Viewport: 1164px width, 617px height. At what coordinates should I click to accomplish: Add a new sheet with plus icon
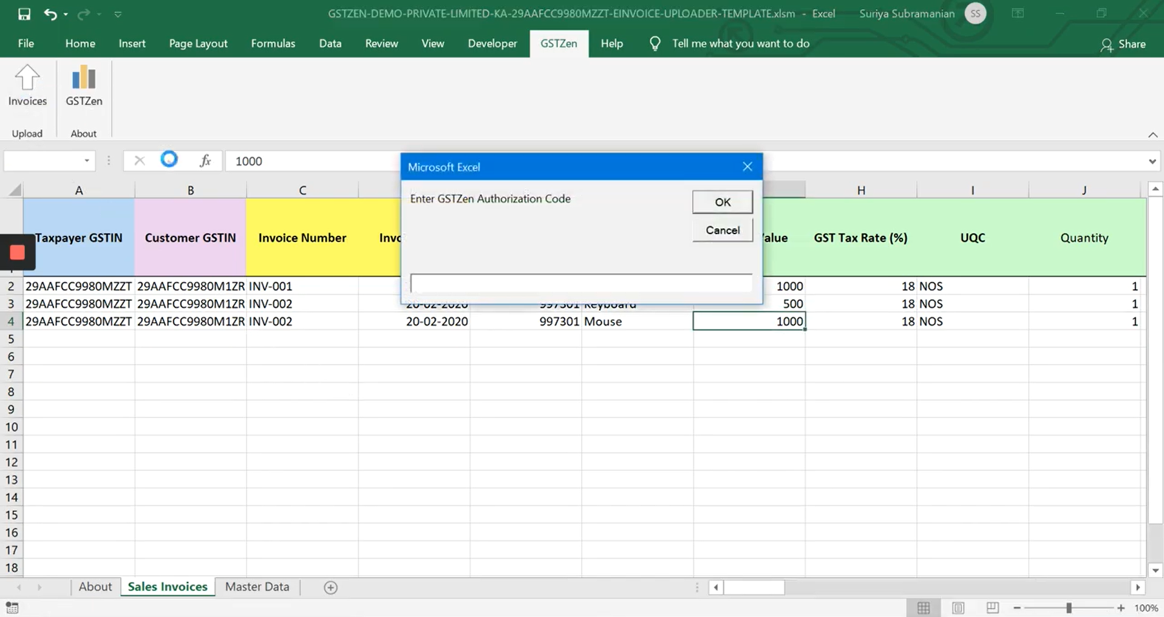330,587
